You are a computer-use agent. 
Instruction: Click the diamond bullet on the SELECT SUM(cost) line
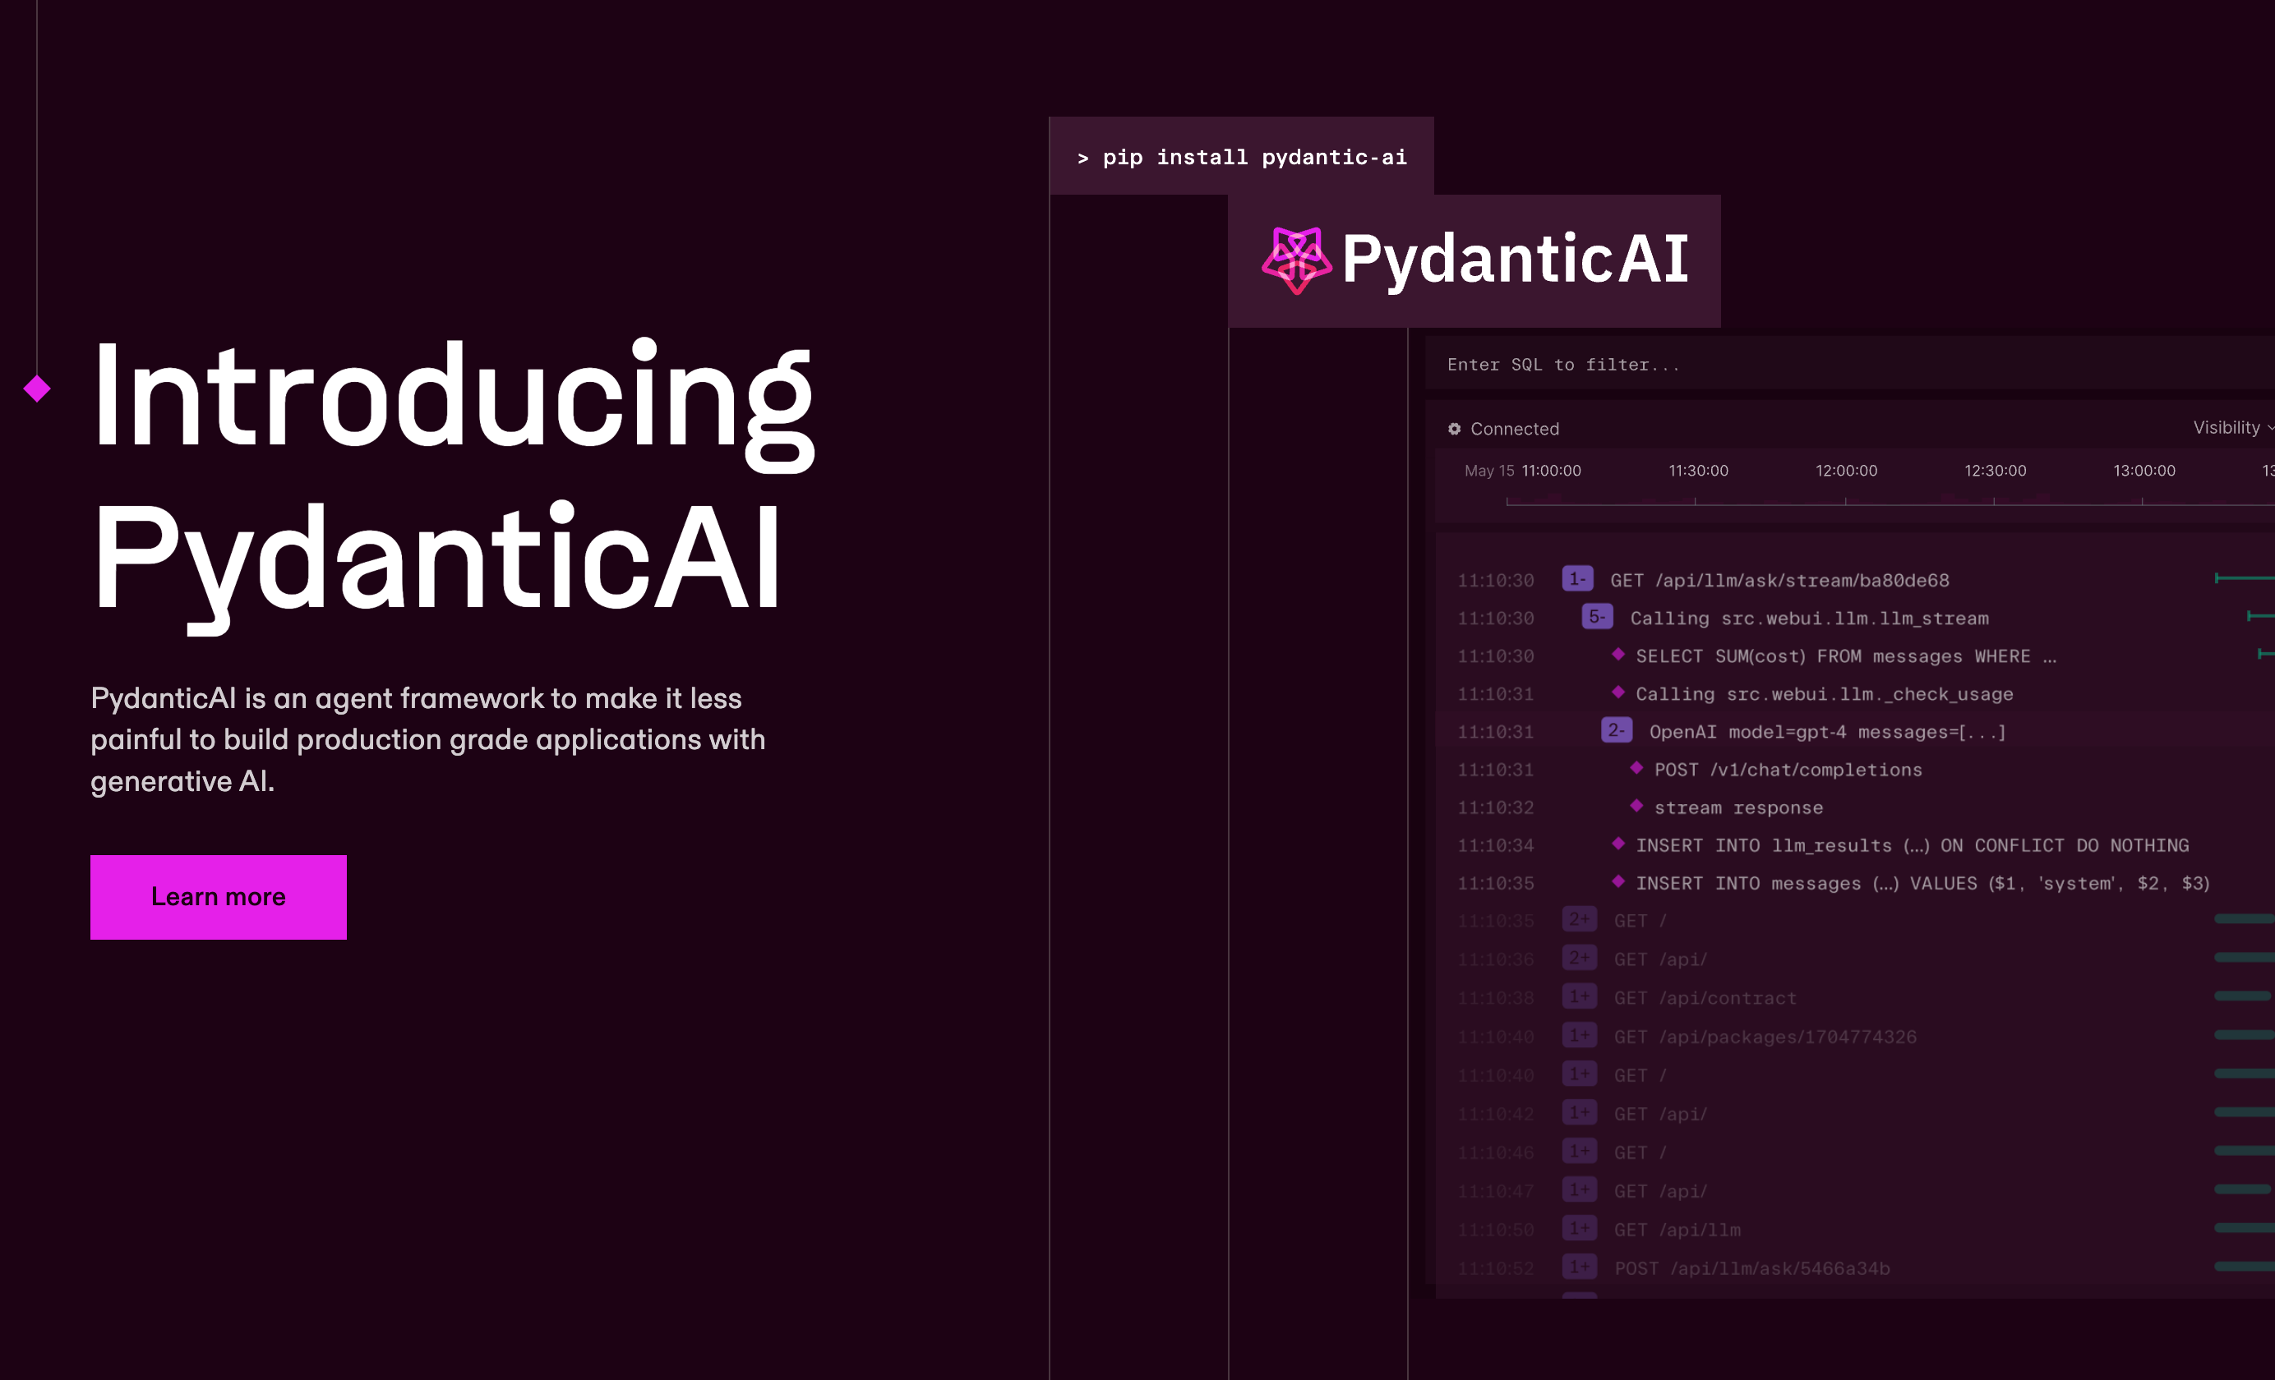click(1617, 655)
